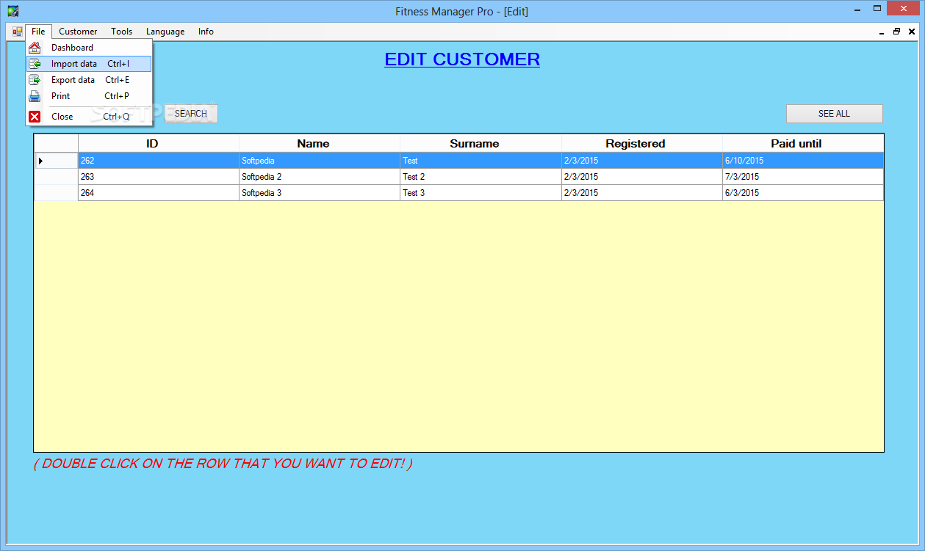This screenshot has width=925, height=551.
Task: Restore the inner MDI child window
Action: point(896,32)
